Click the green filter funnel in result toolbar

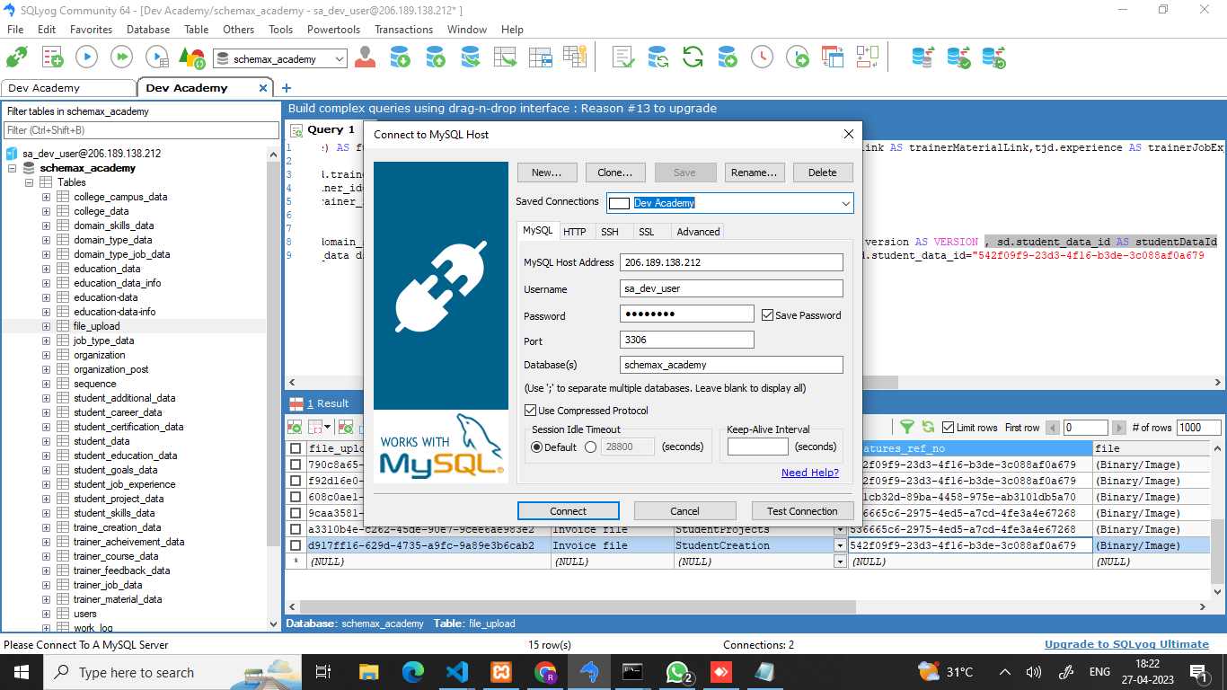[907, 428]
